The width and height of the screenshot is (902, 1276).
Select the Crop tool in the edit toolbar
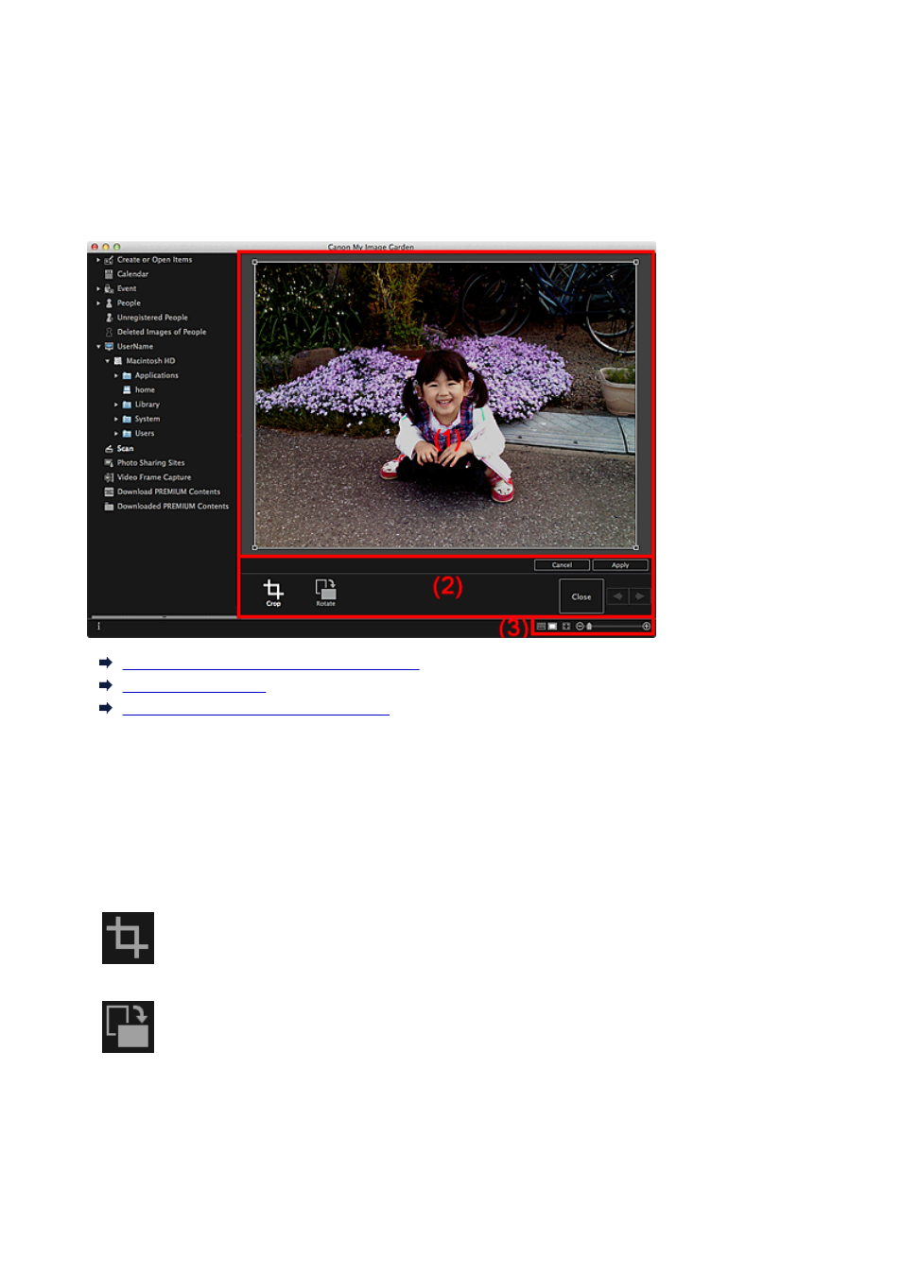273,593
